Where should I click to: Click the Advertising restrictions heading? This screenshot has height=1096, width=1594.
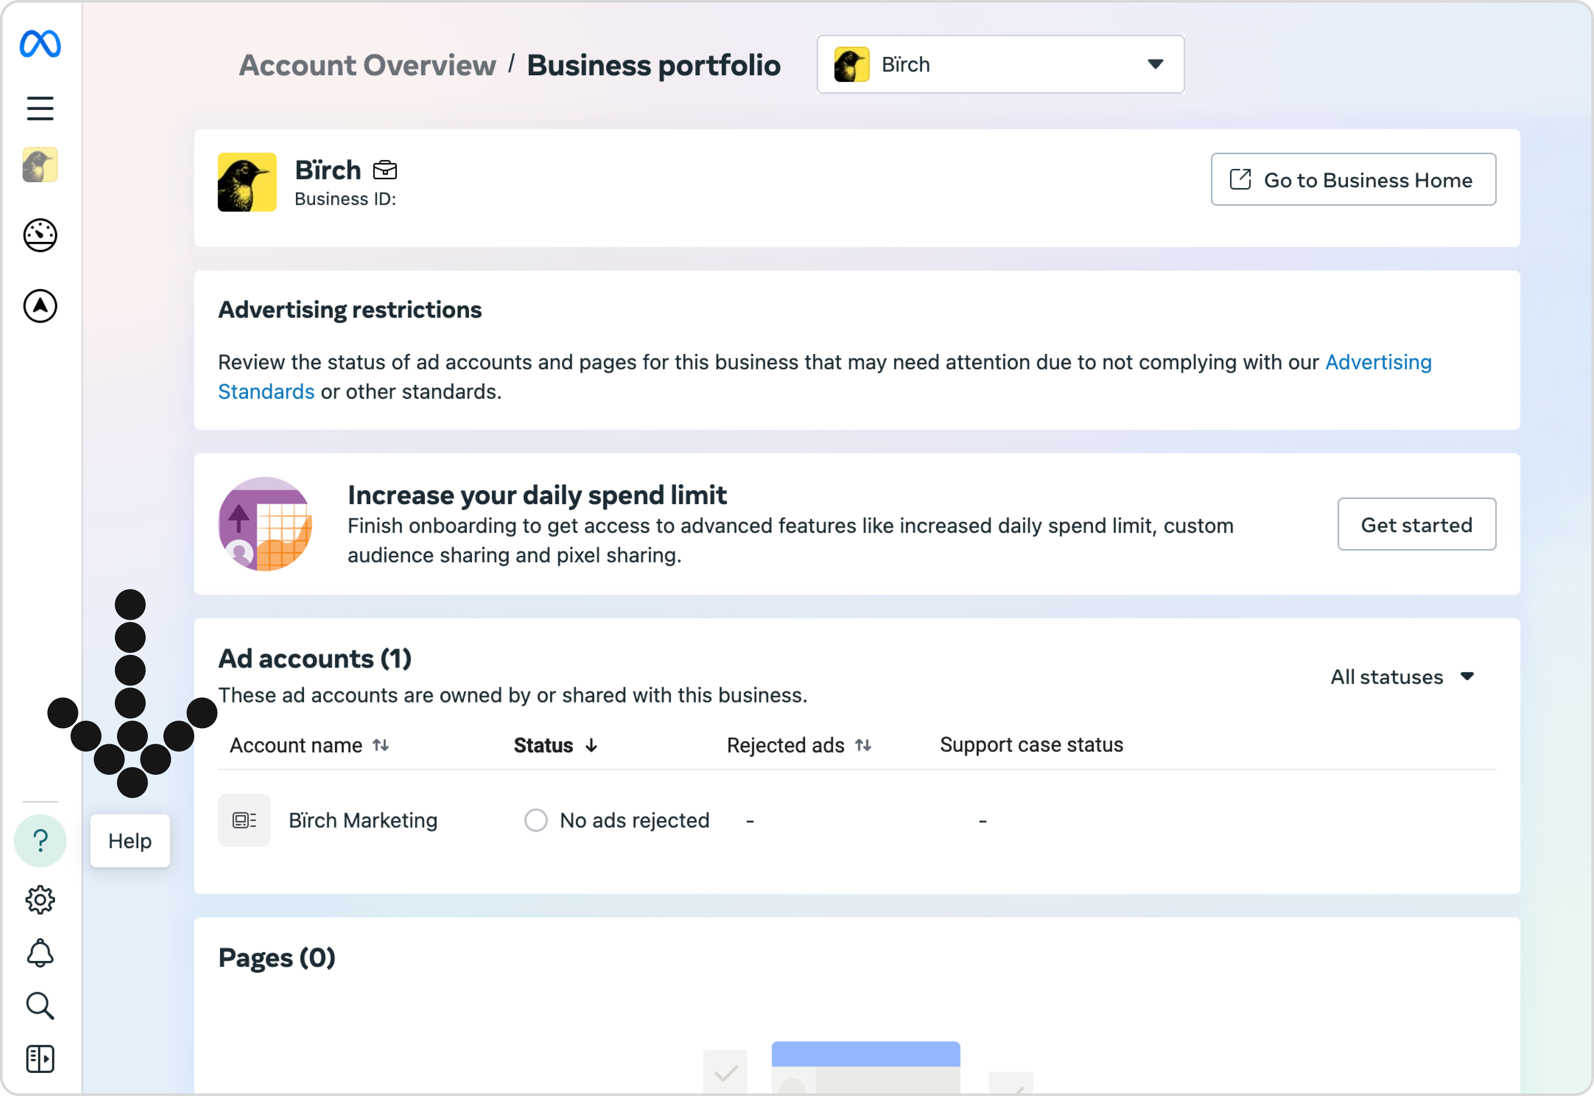(350, 310)
